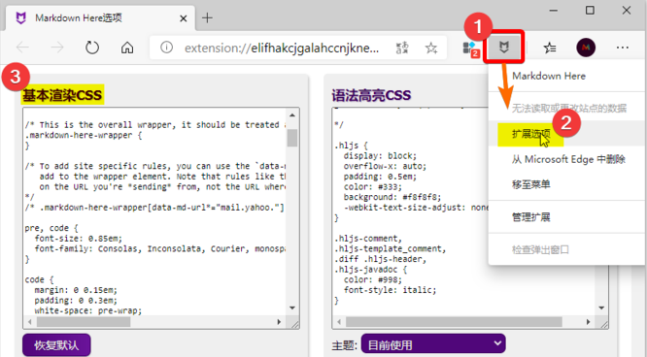Click the overflow-x: auto; line
This screenshot has height=357, width=647.
[x=385, y=166]
